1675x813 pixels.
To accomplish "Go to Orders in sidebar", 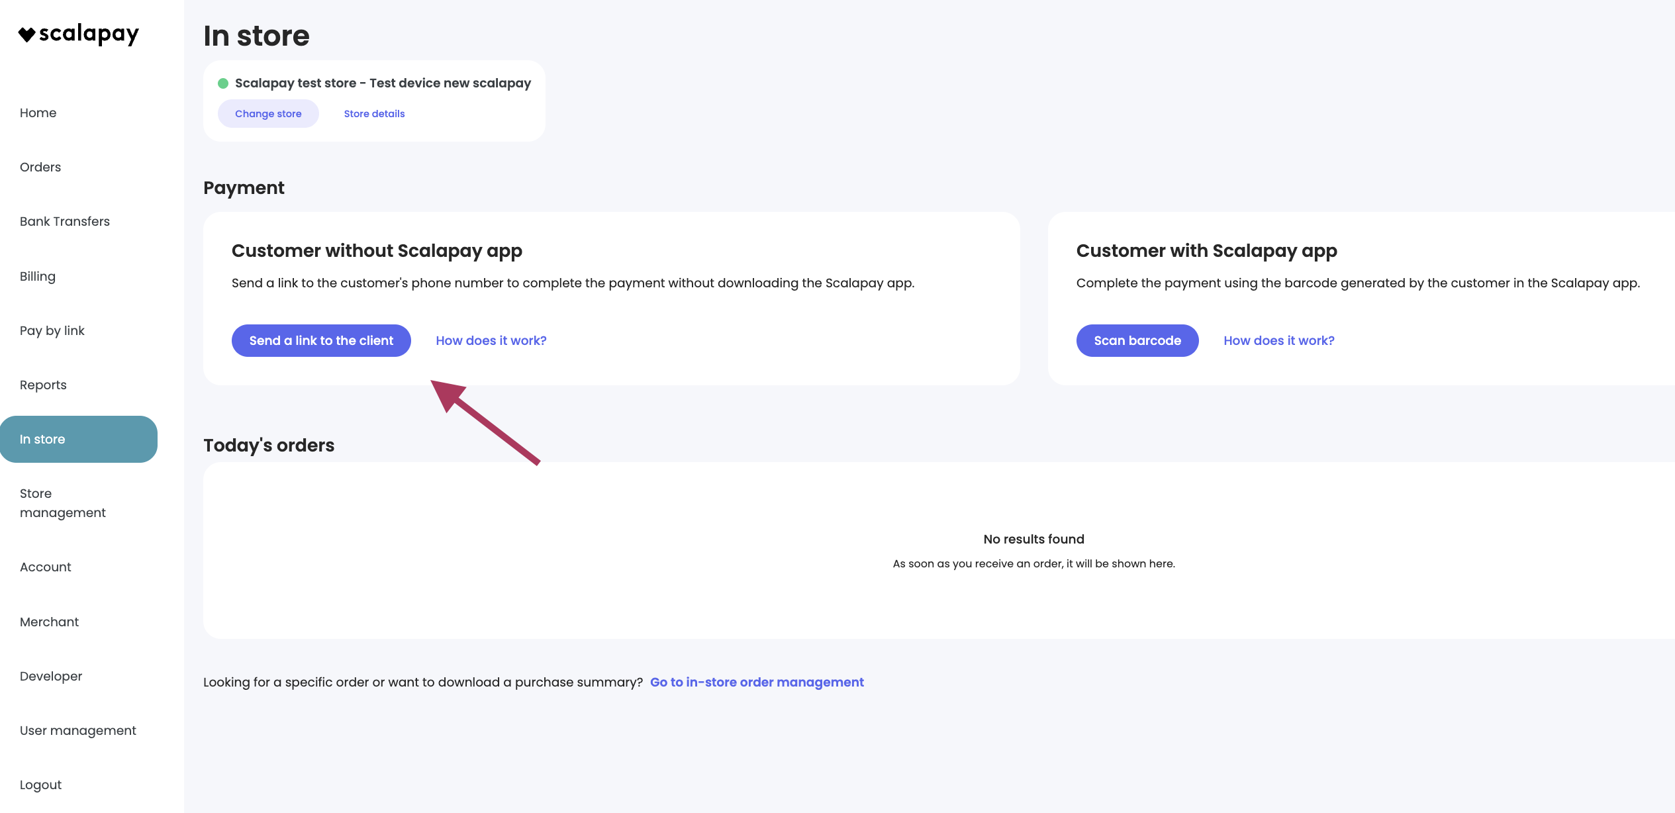I will (x=40, y=167).
